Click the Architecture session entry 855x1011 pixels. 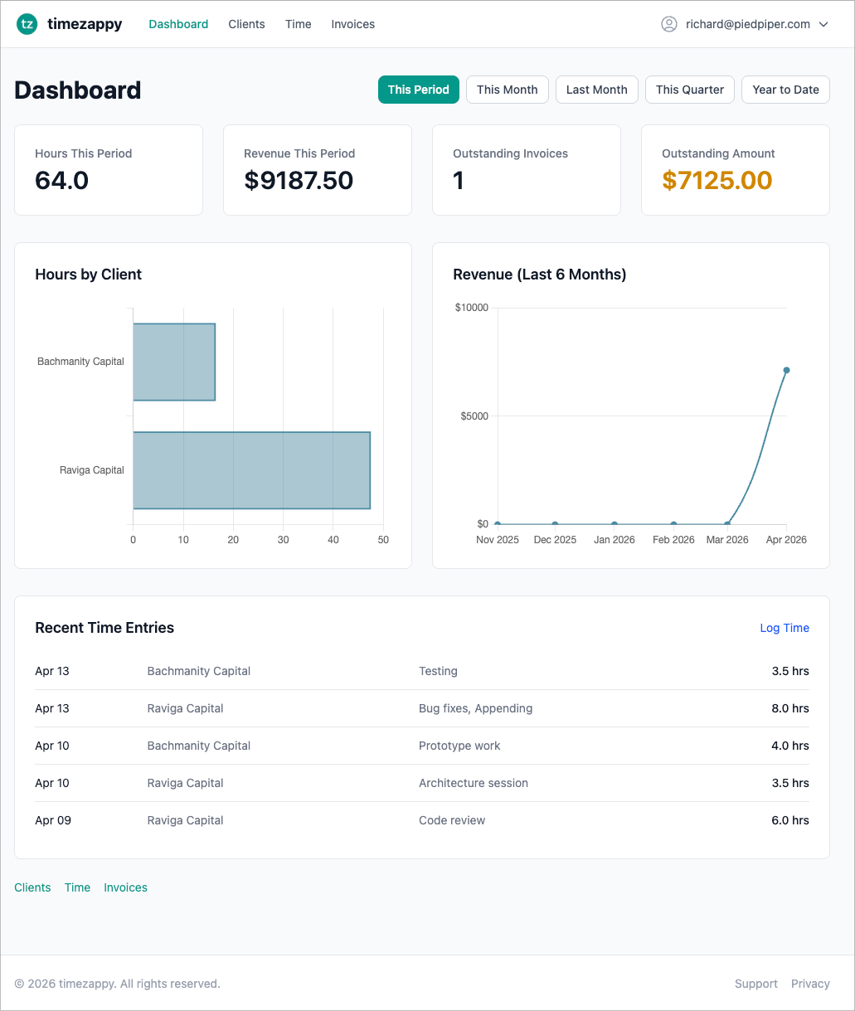pos(474,783)
